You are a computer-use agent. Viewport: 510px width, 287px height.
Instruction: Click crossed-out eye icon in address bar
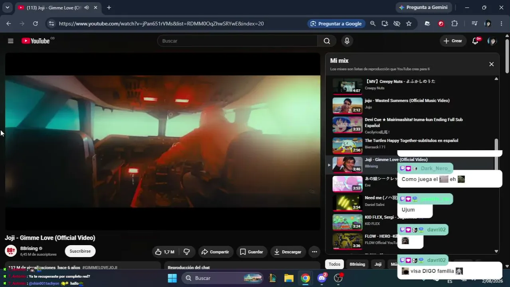coord(397,24)
